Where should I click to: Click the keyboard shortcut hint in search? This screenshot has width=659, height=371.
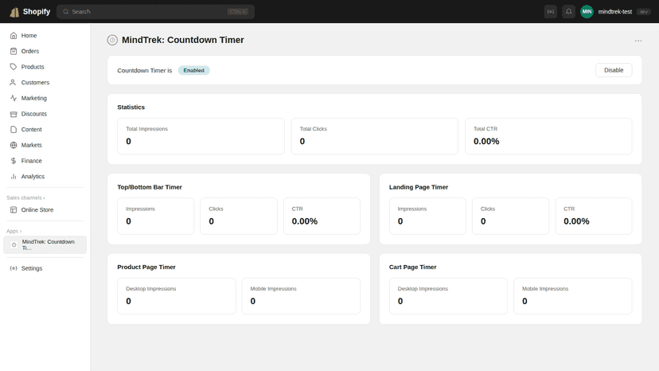coord(238,12)
